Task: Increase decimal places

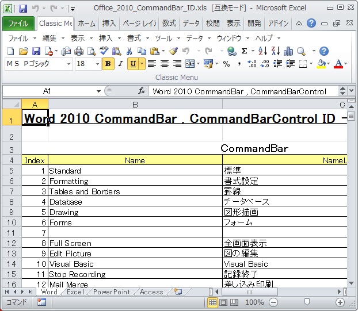Action: point(252,64)
